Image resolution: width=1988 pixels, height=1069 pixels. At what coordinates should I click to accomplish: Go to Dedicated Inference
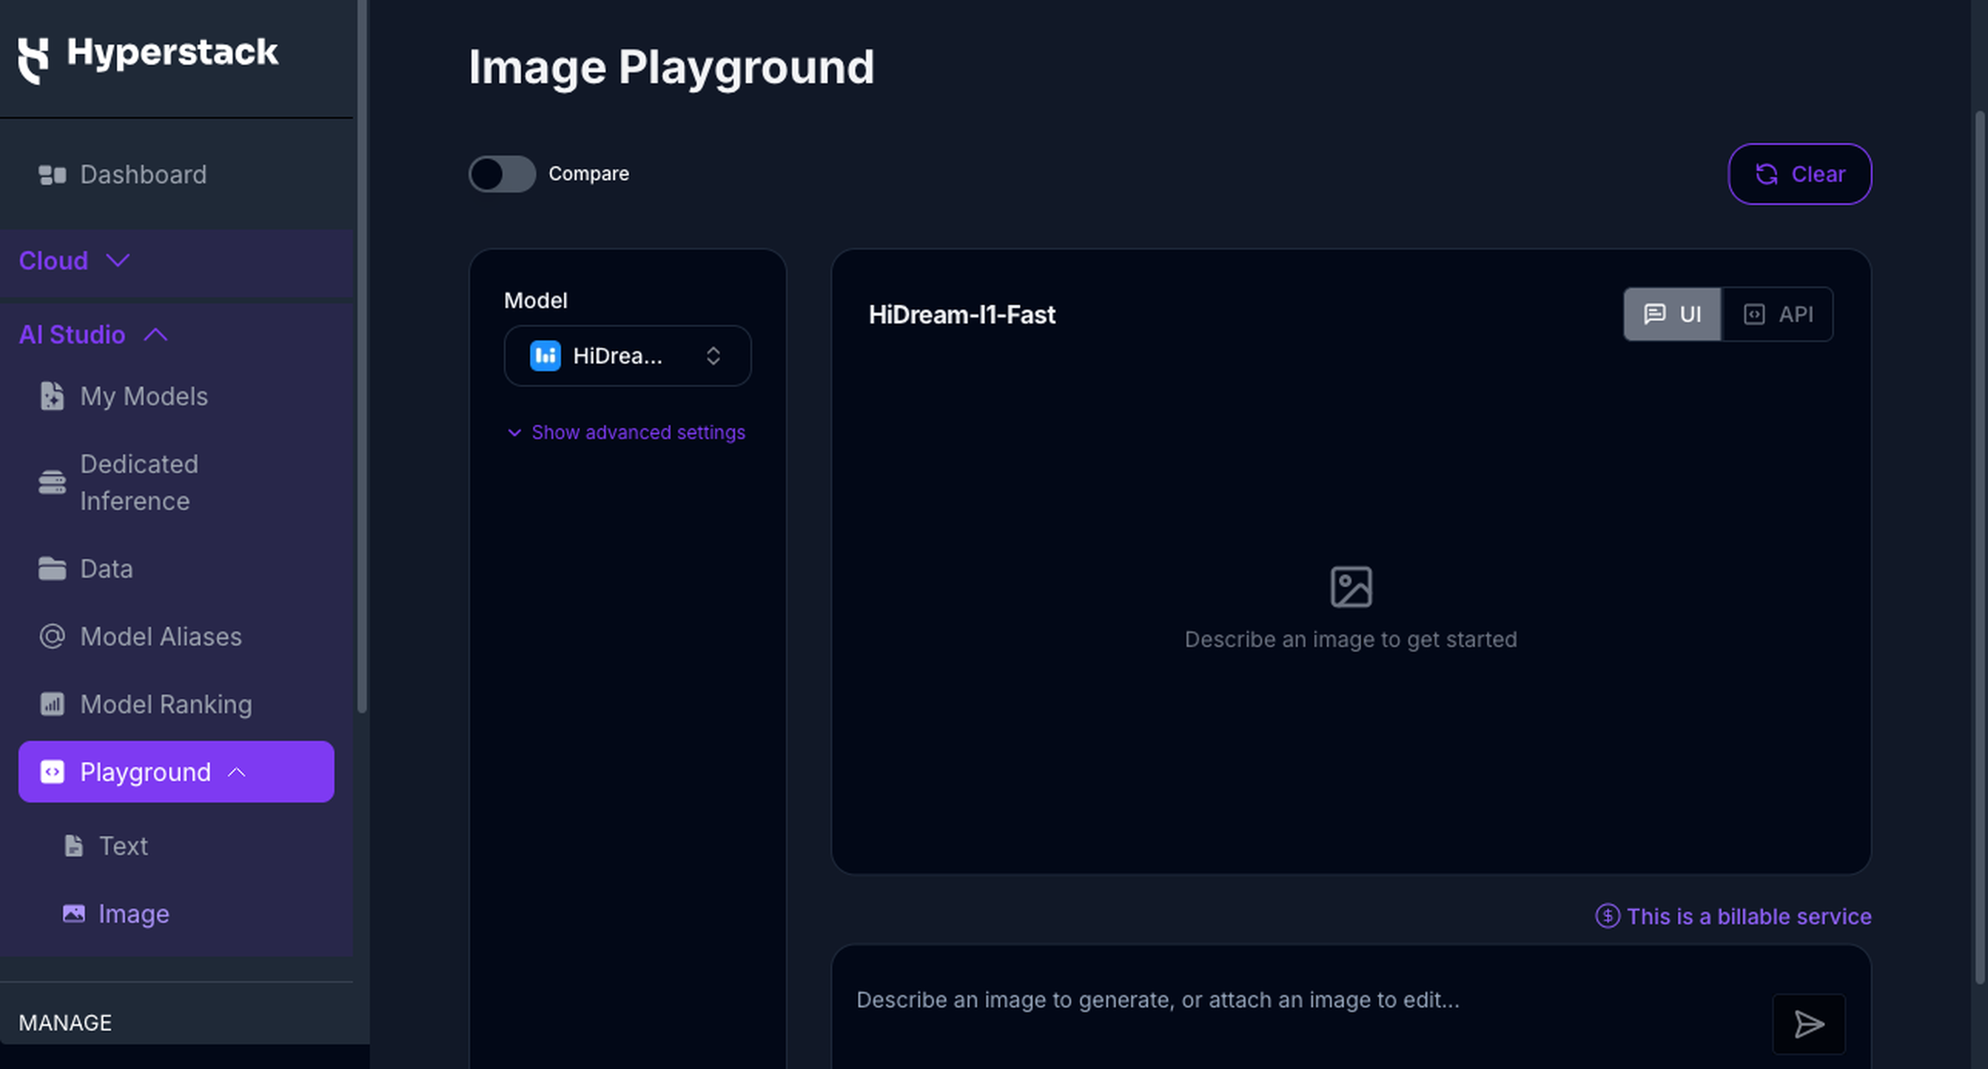(177, 482)
